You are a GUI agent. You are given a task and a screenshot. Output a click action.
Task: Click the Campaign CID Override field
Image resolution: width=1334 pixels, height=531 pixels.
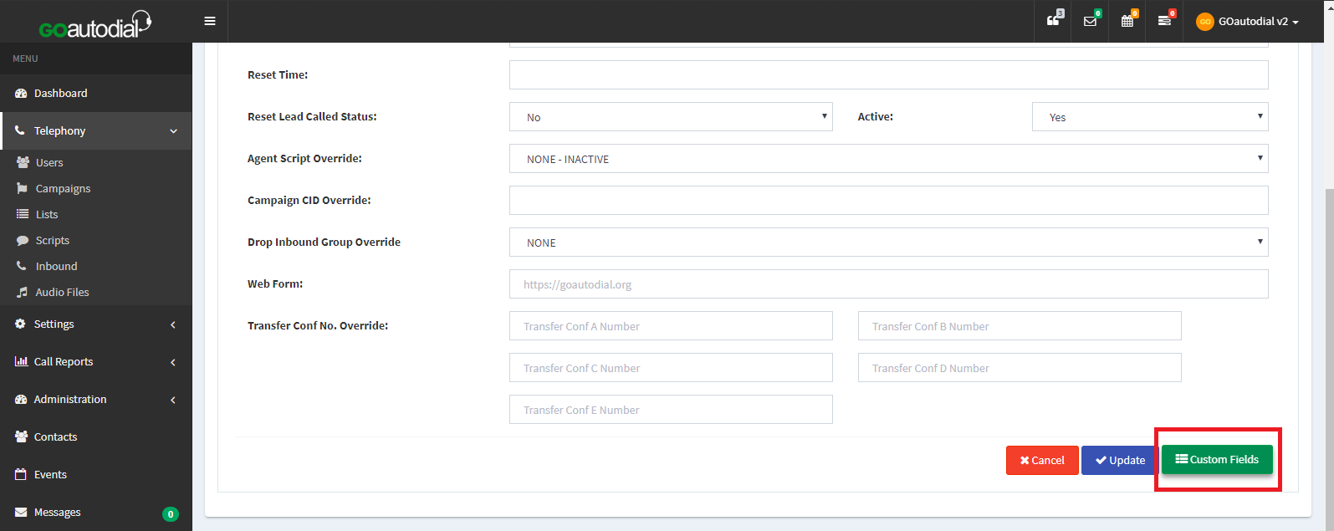[x=888, y=200]
